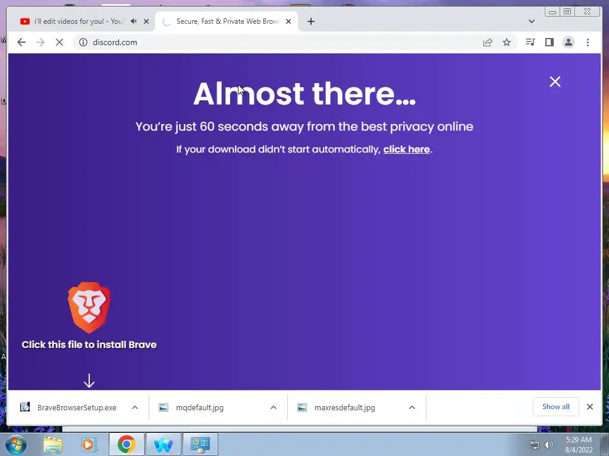Image resolution: width=609 pixels, height=456 pixels.
Task: Close the Secure, Fast & Private tab
Action: [288, 21]
